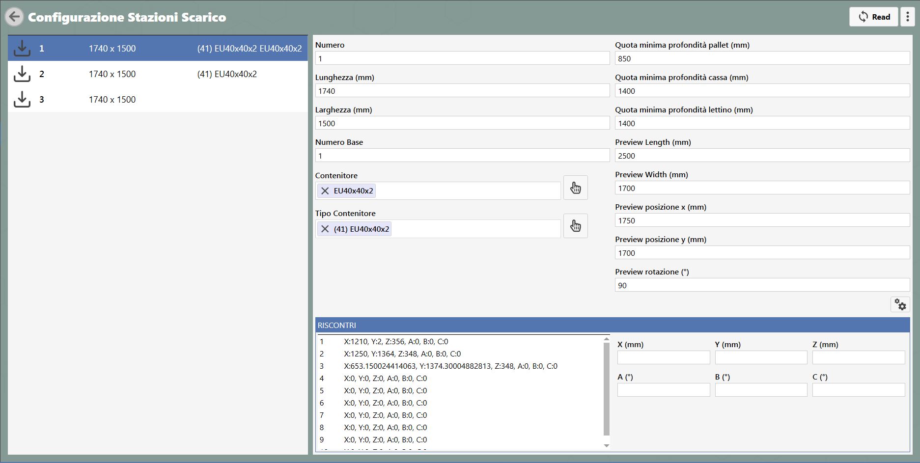Viewport: 920px width, 463px height.
Task: Open the three-dot overflow menu
Action: point(907,17)
